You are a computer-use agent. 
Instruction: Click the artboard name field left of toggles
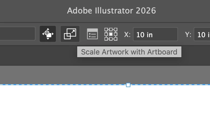click(x=18, y=33)
